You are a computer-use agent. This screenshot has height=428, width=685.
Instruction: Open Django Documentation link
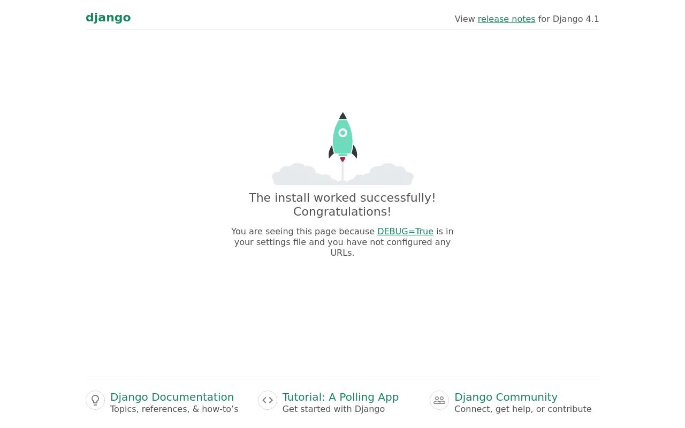(x=172, y=397)
